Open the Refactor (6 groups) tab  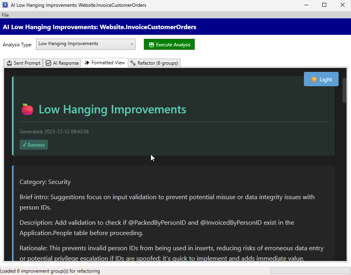tap(154, 63)
